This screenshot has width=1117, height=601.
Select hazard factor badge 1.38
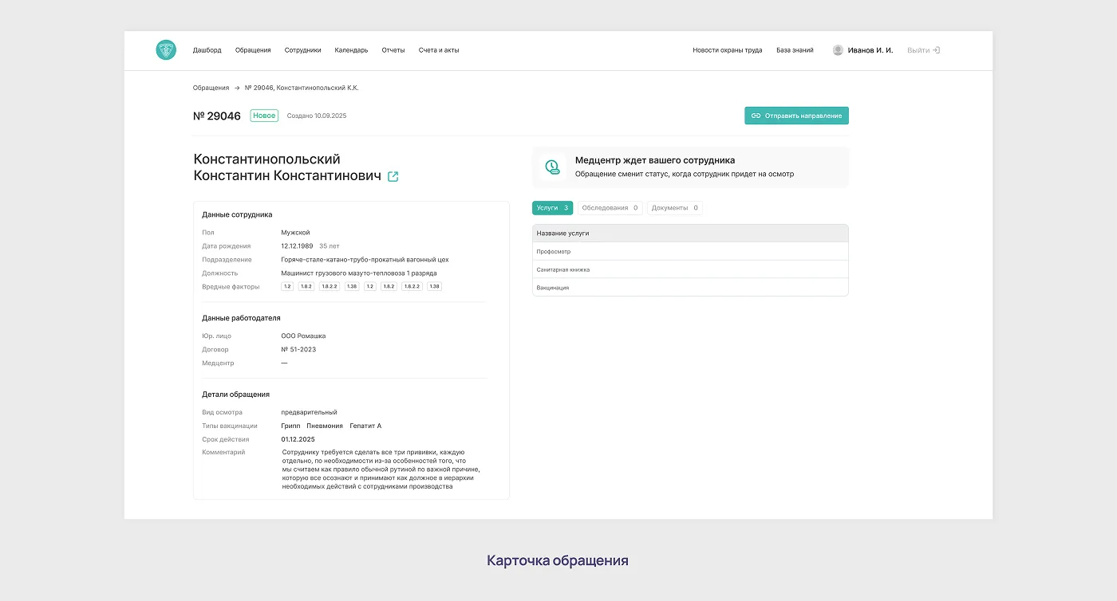(x=349, y=286)
